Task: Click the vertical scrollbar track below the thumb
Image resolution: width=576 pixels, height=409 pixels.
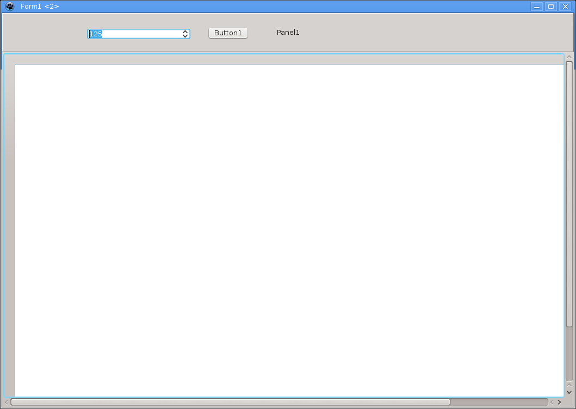Action: click(x=569, y=353)
